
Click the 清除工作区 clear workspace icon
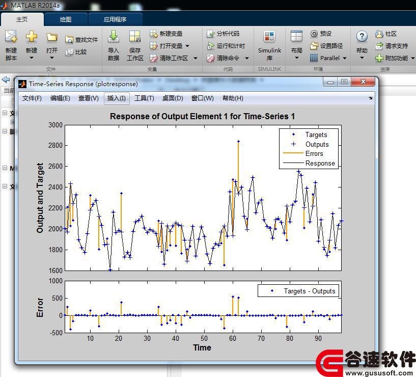(153, 58)
